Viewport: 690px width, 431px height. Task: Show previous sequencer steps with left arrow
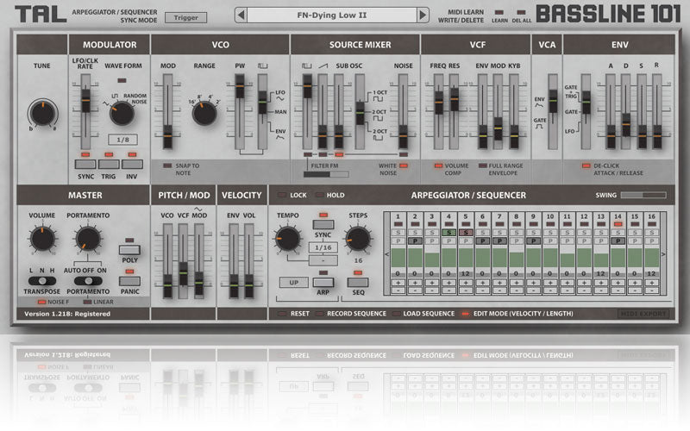click(386, 254)
